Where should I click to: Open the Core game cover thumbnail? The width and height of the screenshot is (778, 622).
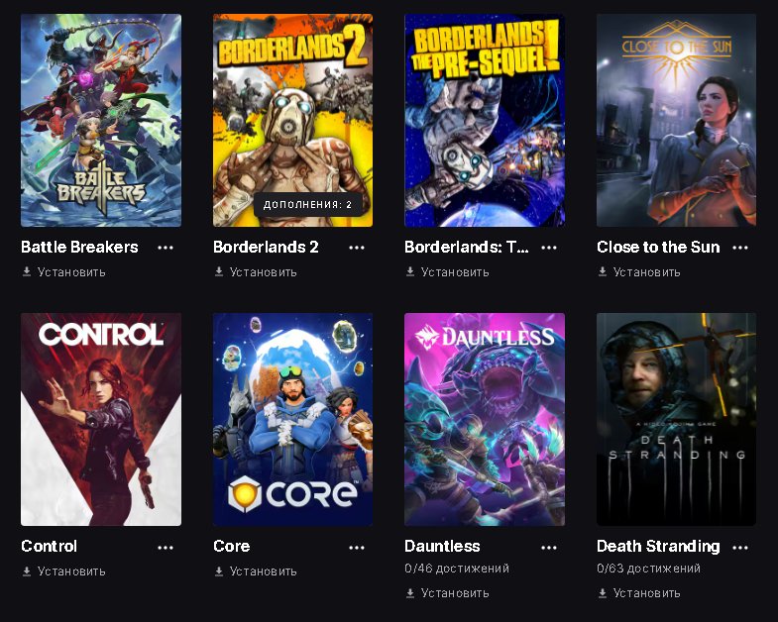coord(292,419)
